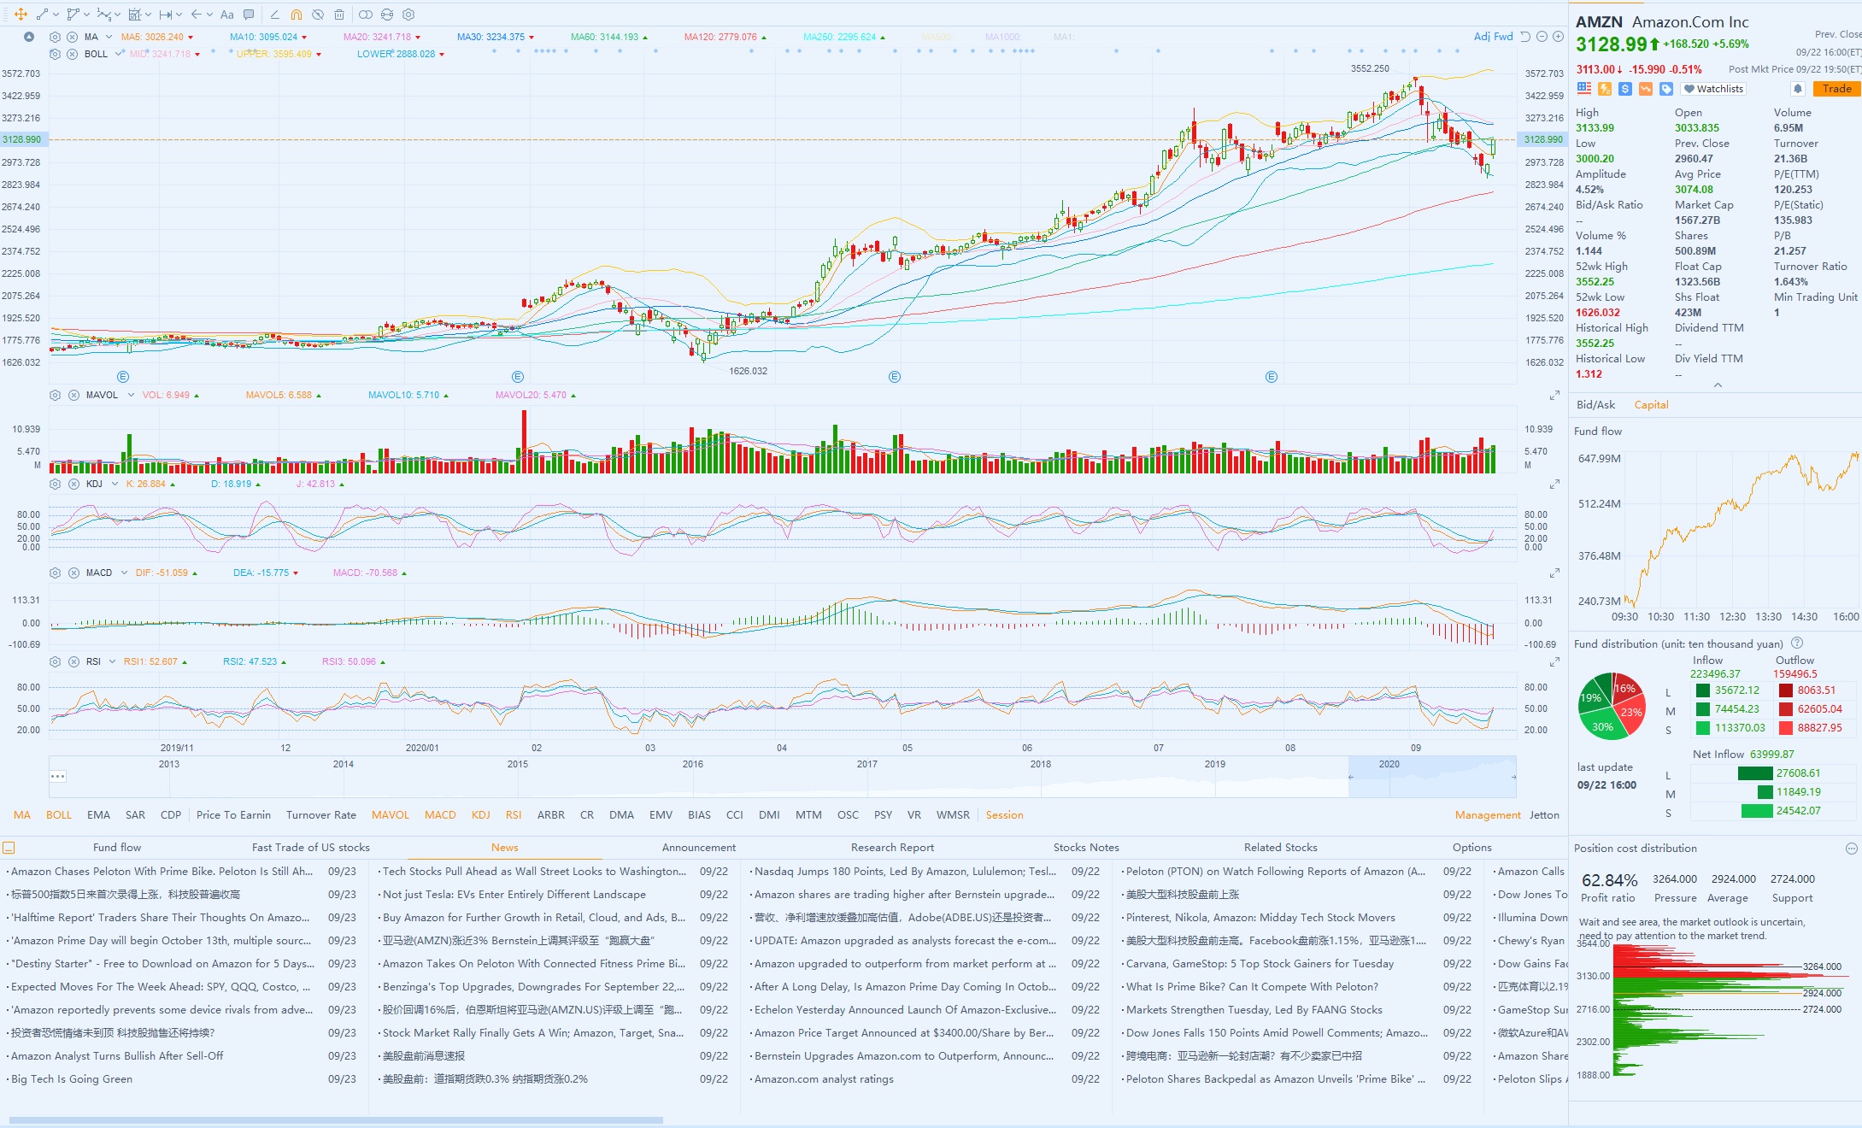Screen dimensions: 1862x1128
Task: Switch to Announcement tab
Action: click(x=698, y=847)
